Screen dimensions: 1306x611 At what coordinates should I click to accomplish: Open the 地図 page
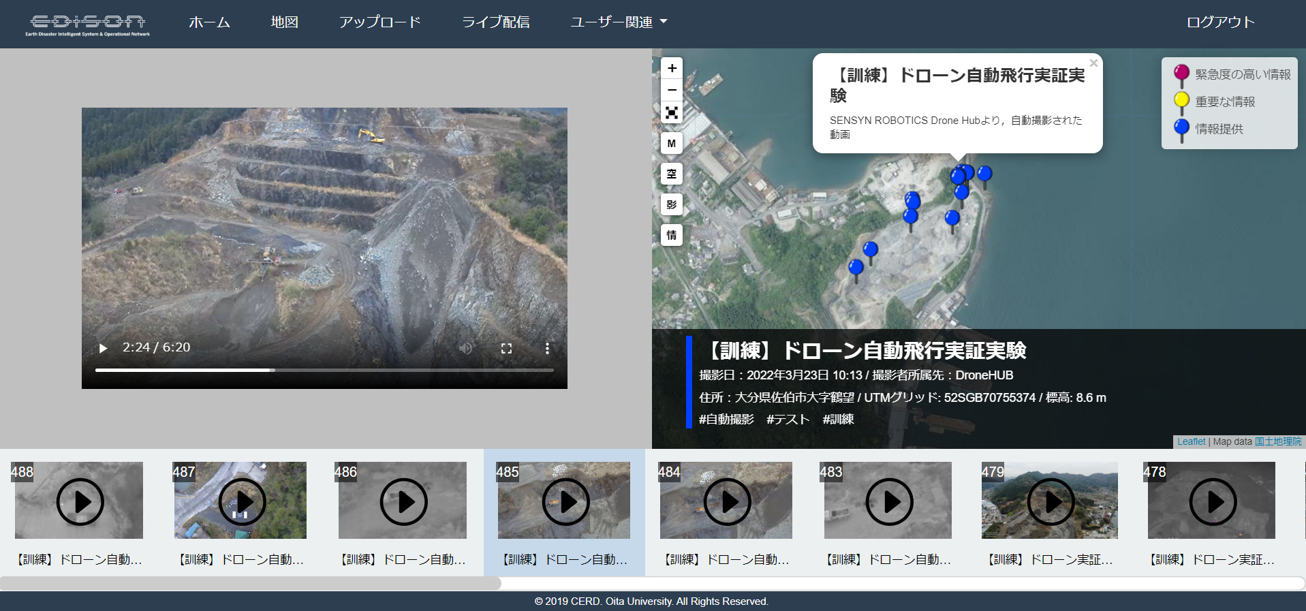pyautogui.click(x=284, y=22)
